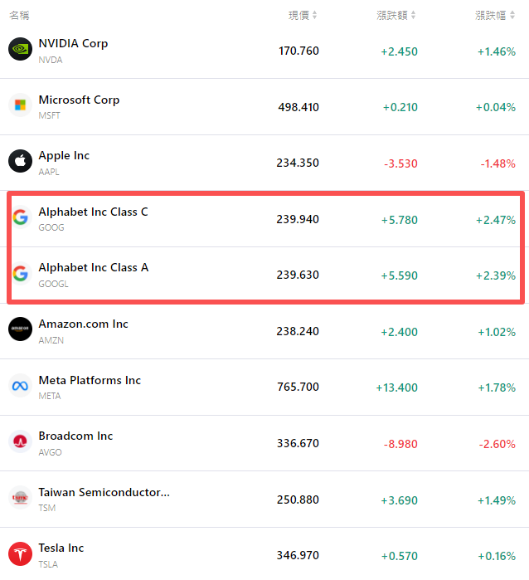529x580 pixels.
Task: Click Google logo beside Alphabet Class C
Action: [20, 218]
